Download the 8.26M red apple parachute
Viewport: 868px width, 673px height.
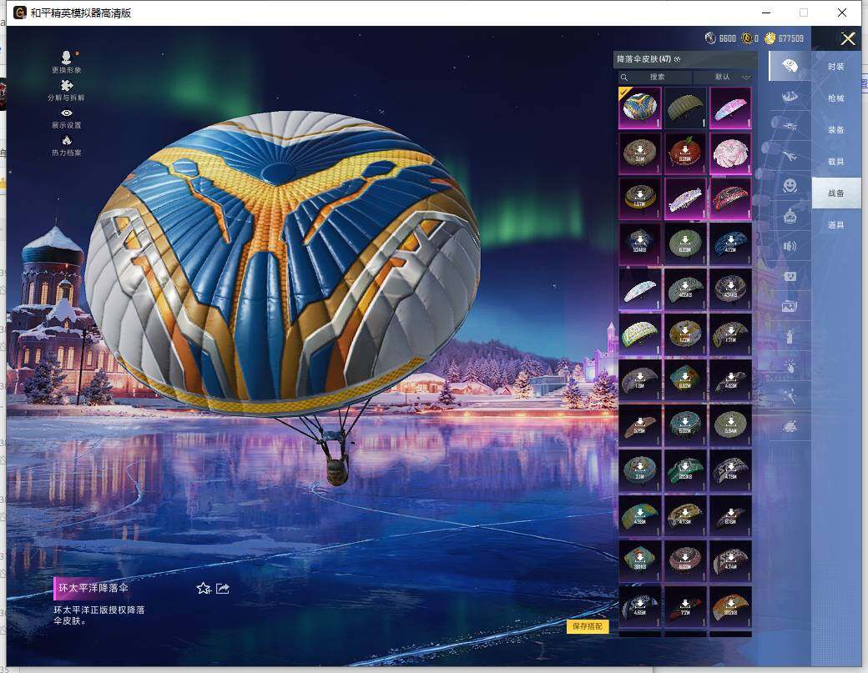[x=684, y=153]
